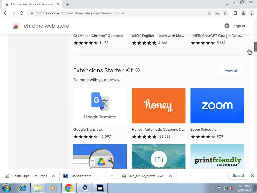
Task: Click Honey: Automatic Coupons title text
Action: tap(158, 129)
